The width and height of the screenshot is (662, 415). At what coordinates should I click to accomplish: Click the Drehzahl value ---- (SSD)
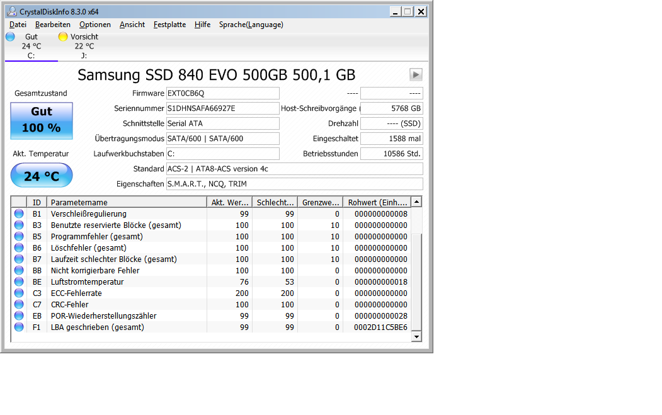(x=392, y=123)
